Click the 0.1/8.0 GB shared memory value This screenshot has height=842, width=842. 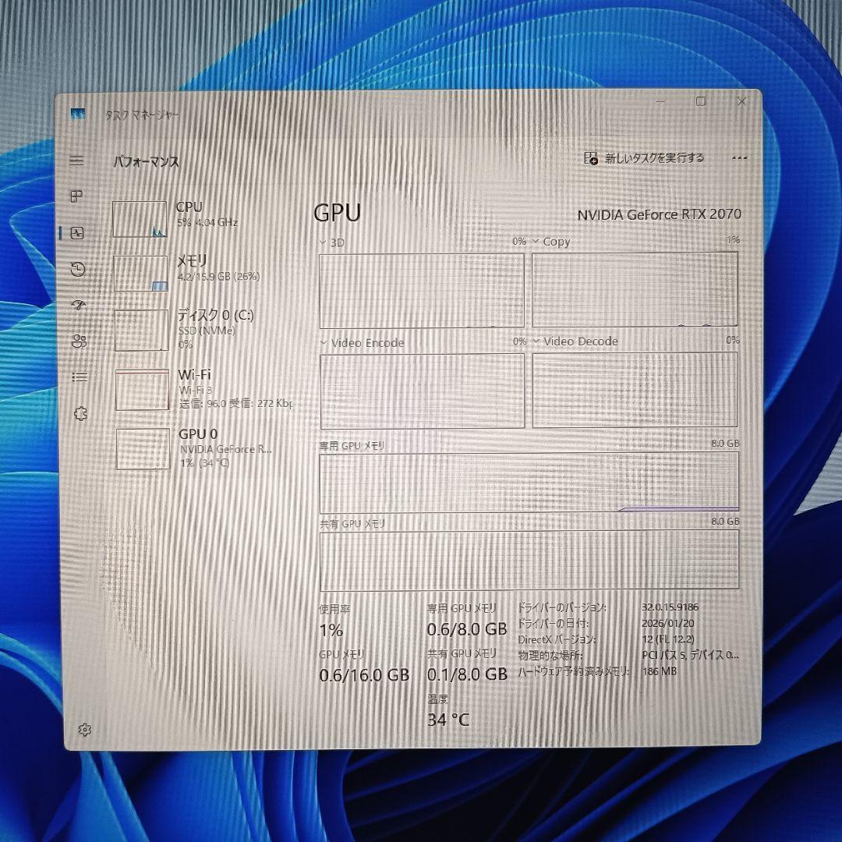(467, 674)
